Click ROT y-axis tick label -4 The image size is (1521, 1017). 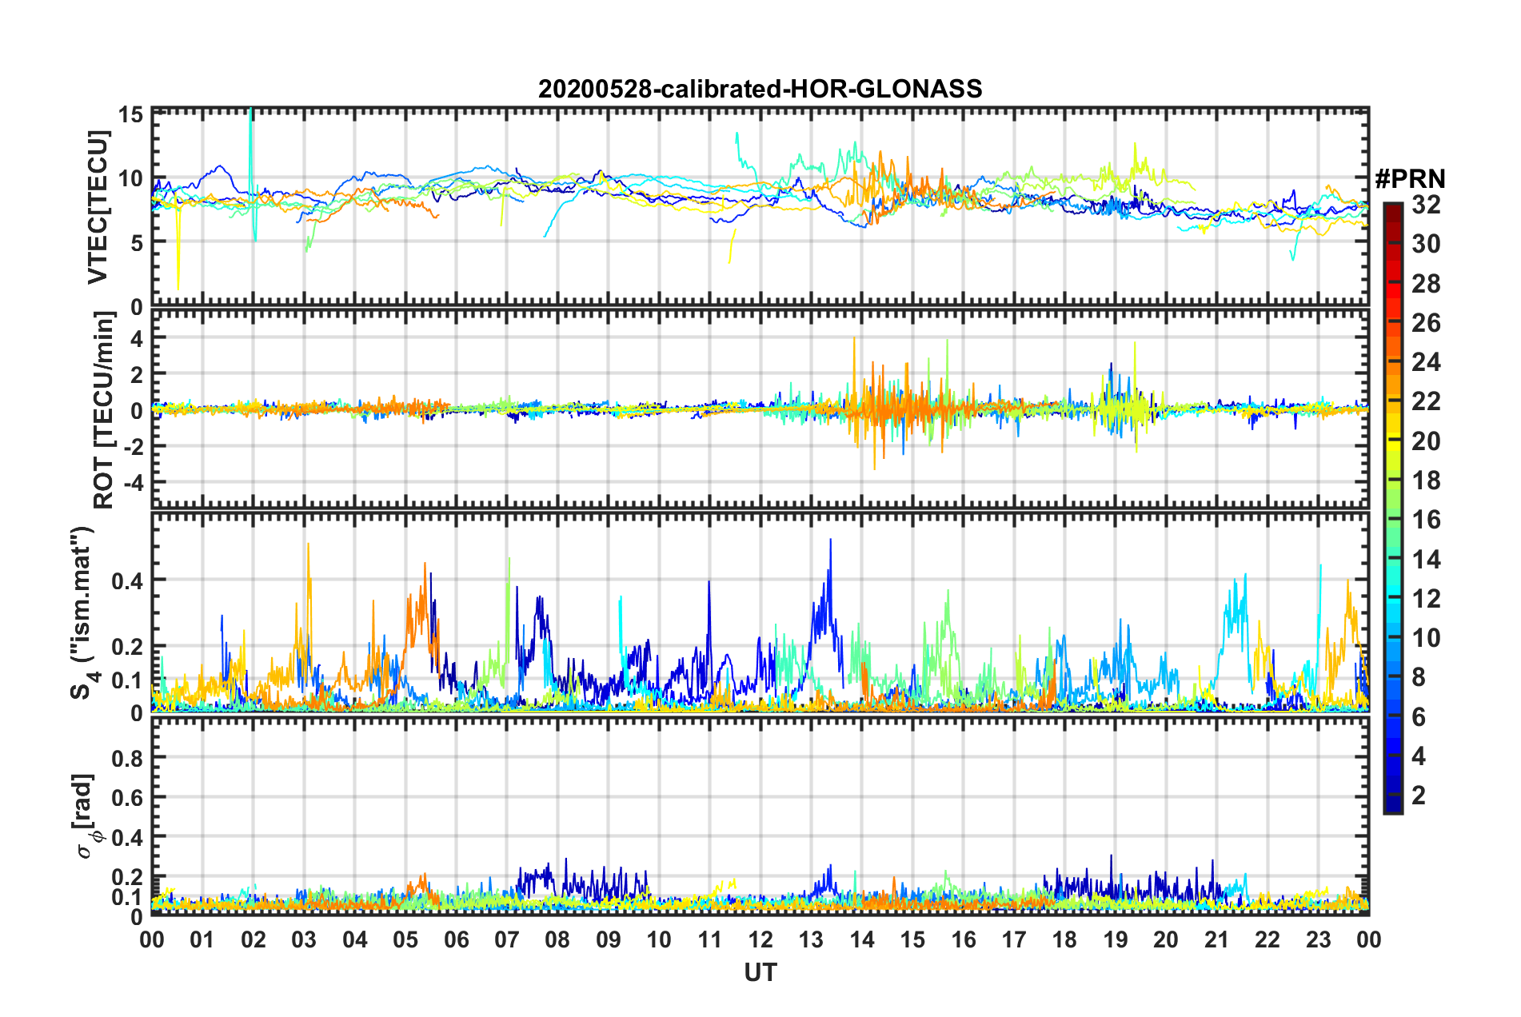click(133, 482)
